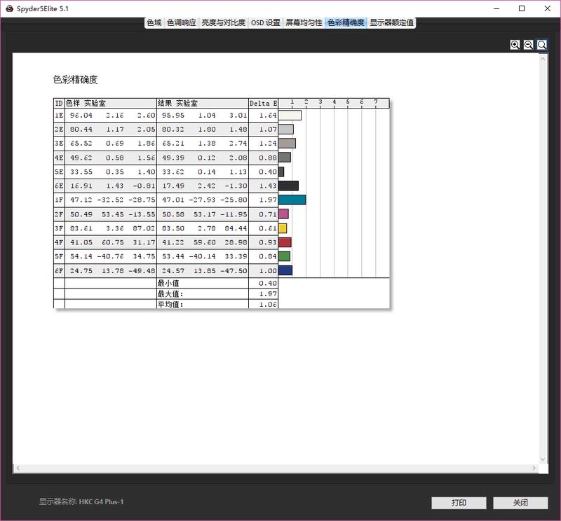Click the dark blue 6F Delta E bar

[285, 270]
